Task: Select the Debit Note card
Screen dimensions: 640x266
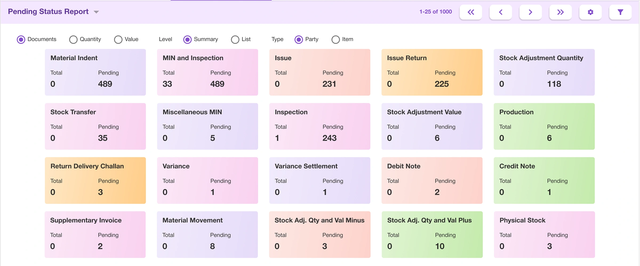Action: [432, 180]
